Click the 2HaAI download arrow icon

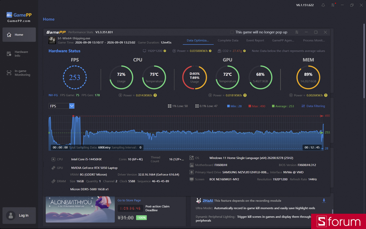(324, 201)
